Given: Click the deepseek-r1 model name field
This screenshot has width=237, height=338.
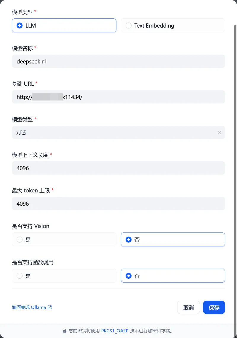Looking at the screenshot, I should point(118,61).
